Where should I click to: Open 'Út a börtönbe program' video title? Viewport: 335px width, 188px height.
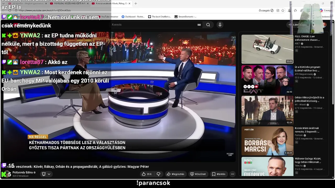[308, 69]
